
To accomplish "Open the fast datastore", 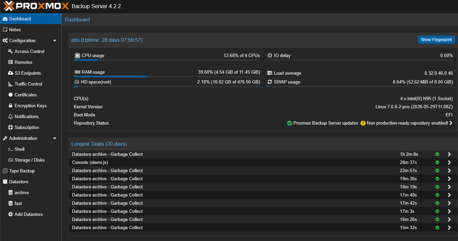I will coord(31,204).
